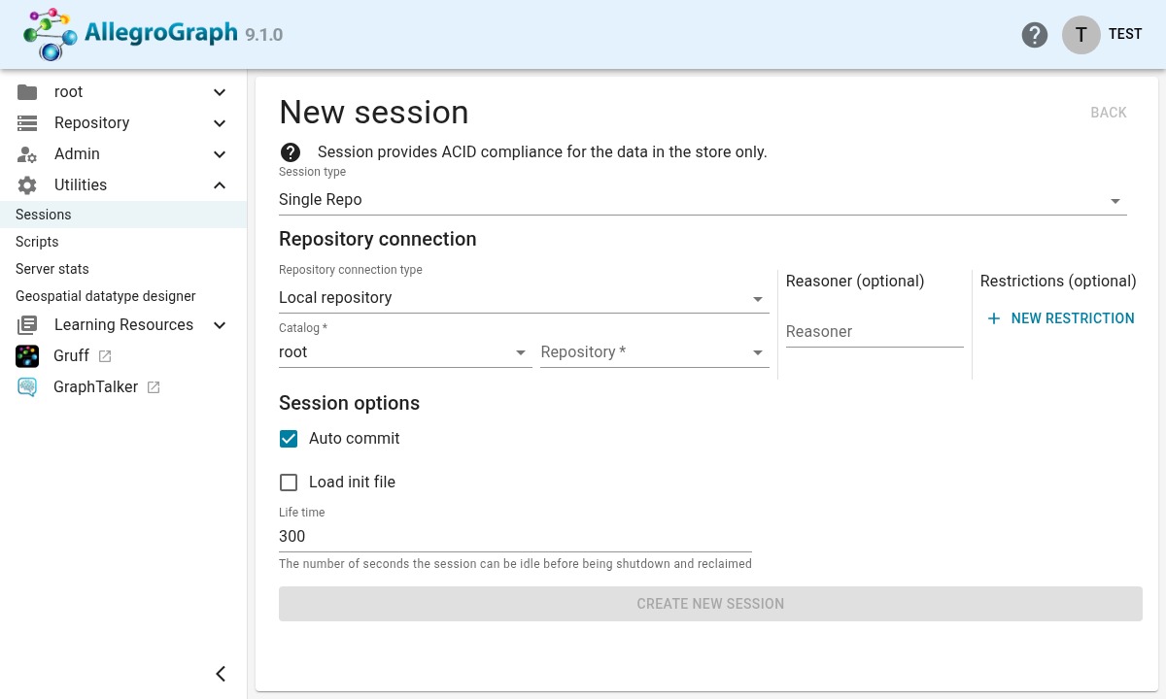1166x699 pixels.
Task: Click the external link icon next to Gruff
Action: [x=105, y=356]
